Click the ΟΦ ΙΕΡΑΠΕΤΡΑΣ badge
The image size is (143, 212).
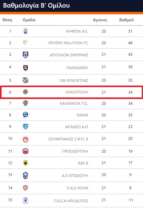(x=26, y=80)
